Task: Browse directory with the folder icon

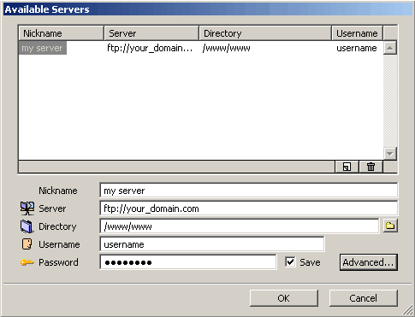Action: pos(390,226)
